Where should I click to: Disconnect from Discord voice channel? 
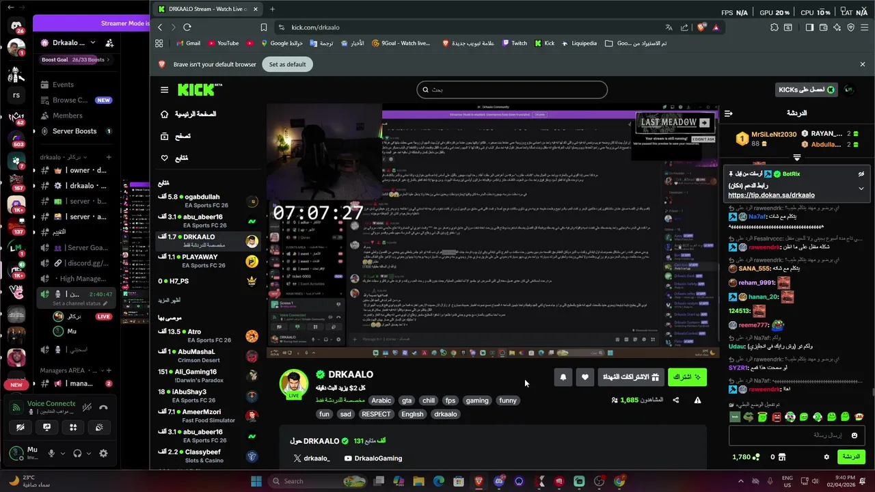(103, 407)
